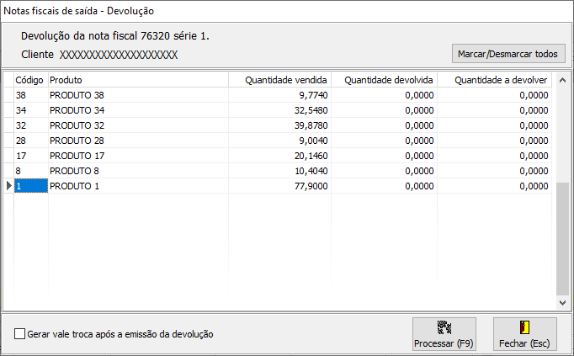Select the PRODUTO 17 cell
Viewport: 574px width, 356px height.
[x=138, y=156]
